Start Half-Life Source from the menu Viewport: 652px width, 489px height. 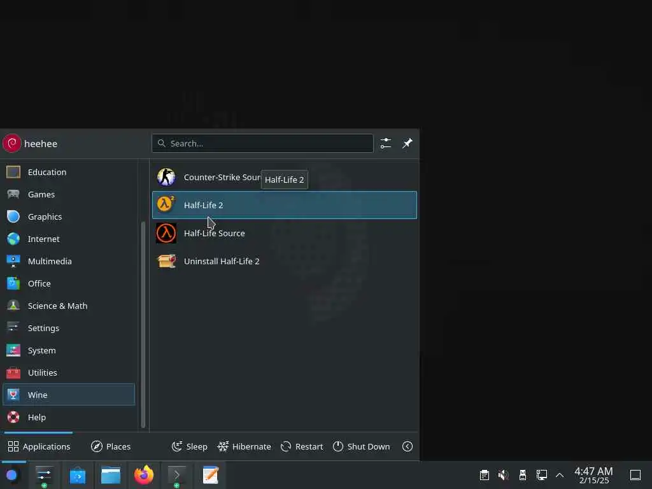pos(285,233)
